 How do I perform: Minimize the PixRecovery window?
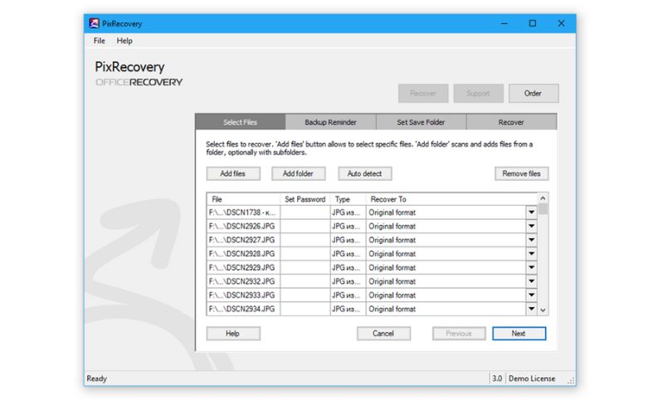click(x=504, y=23)
